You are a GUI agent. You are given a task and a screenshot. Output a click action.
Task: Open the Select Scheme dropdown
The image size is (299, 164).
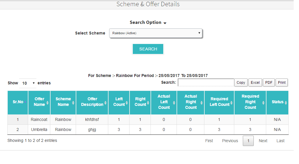pos(156,33)
